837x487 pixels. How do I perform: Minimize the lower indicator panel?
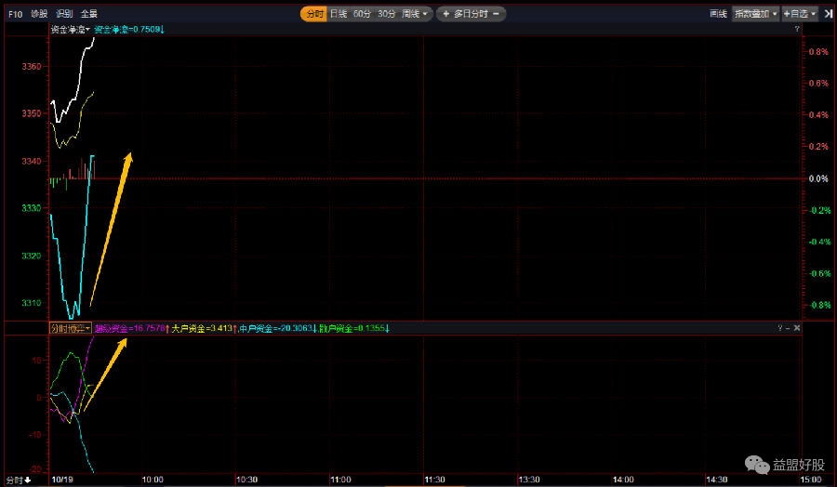786,328
